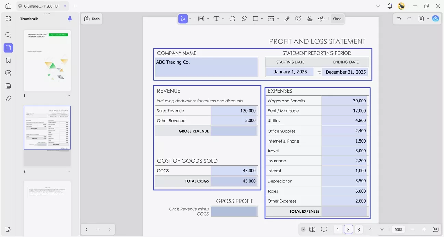This screenshot has width=444, height=237.
Task: Open the text comment bubble tool
Action: [x=232, y=19]
